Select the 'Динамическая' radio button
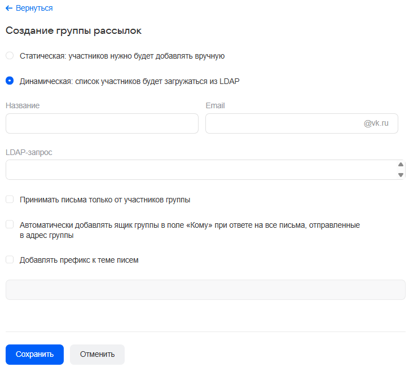 (x=10, y=81)
